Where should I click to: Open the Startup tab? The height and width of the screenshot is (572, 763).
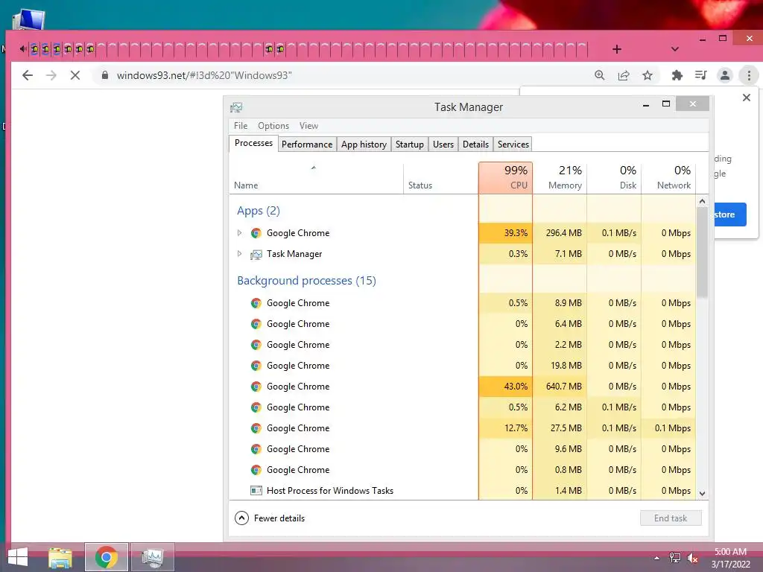[410, 144]
